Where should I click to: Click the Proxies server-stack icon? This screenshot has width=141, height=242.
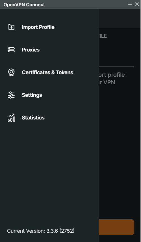pos(11,50)
